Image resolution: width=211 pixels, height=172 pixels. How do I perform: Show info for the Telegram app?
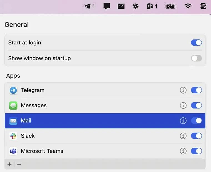[183, 90]
